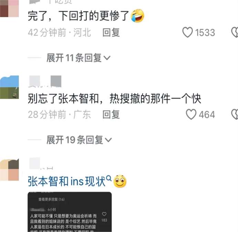The height and width of the screenshot is (232, 238).
Task: Like the reply inside the embedded screenshot
Action: (x=104, y=214)
